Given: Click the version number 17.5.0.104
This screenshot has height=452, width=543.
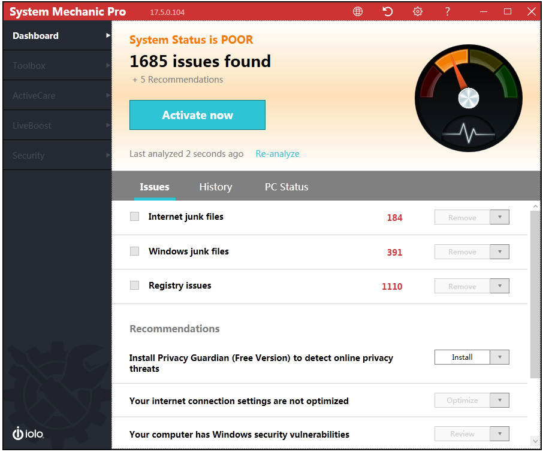Looking at the screenshot, I should [x=167, y=13].
